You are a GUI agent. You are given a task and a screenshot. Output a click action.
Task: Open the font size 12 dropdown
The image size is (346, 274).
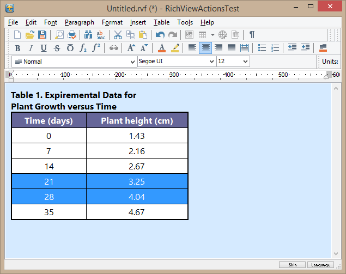(x=245, y=62)
